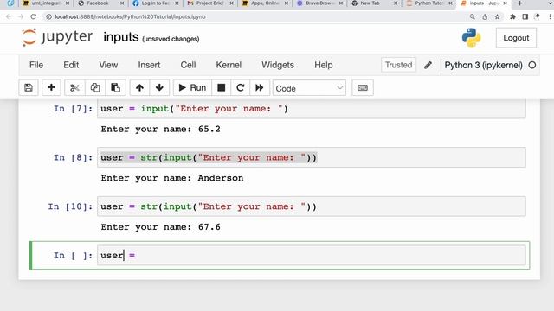554x311 pixels.
Task: Interrupt the kernel with stop icon
Action: coord(222,87)
